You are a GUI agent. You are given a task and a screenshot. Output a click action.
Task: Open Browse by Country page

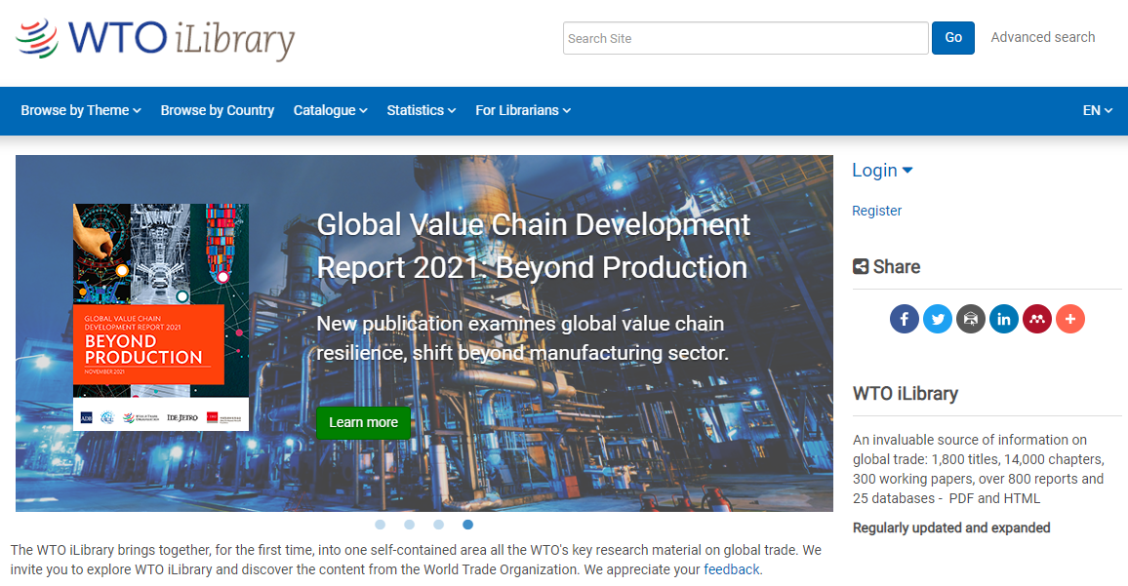218,111
